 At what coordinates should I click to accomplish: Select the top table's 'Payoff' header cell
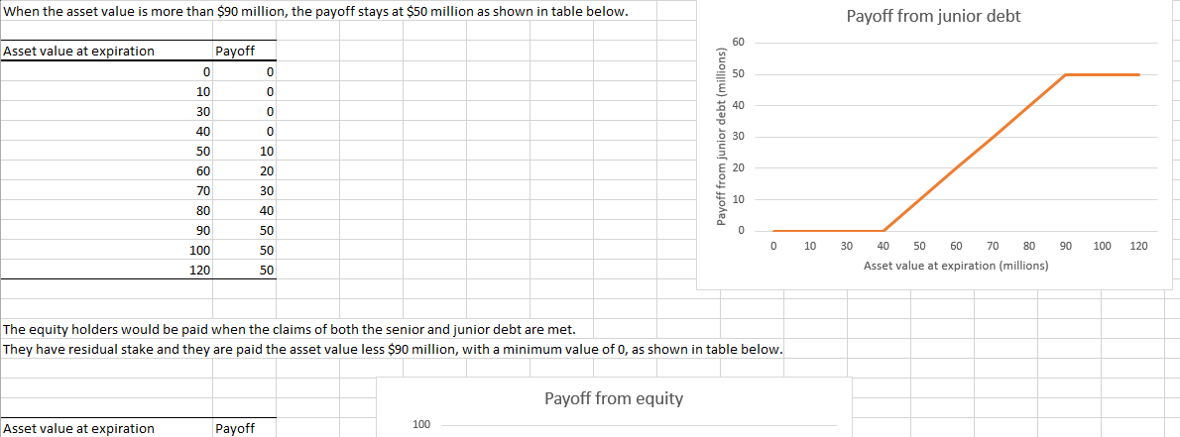click(x=234, y=52)
